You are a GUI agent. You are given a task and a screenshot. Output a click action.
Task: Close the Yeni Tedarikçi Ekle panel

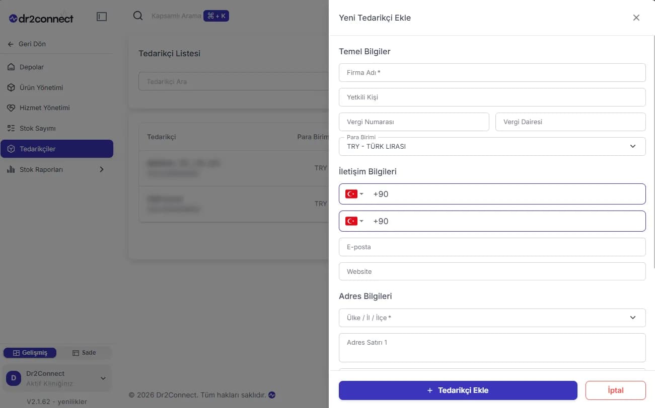636,18
